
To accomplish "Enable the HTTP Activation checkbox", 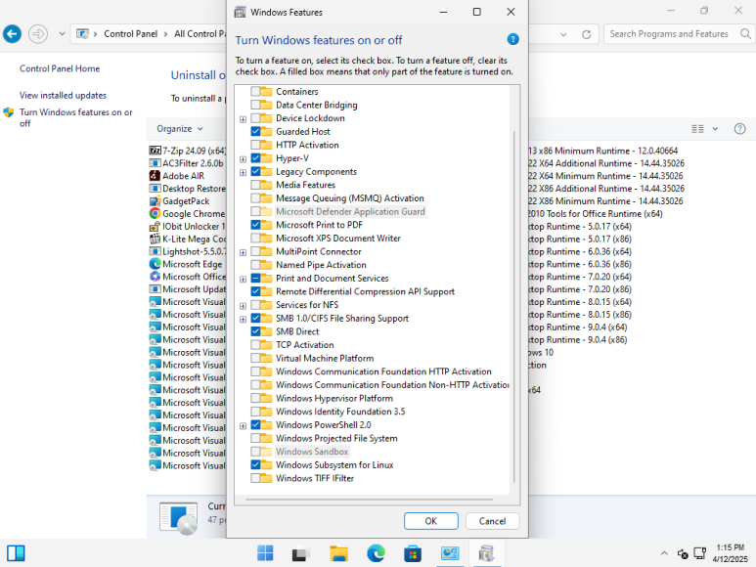I will click(x=255, y=145).
